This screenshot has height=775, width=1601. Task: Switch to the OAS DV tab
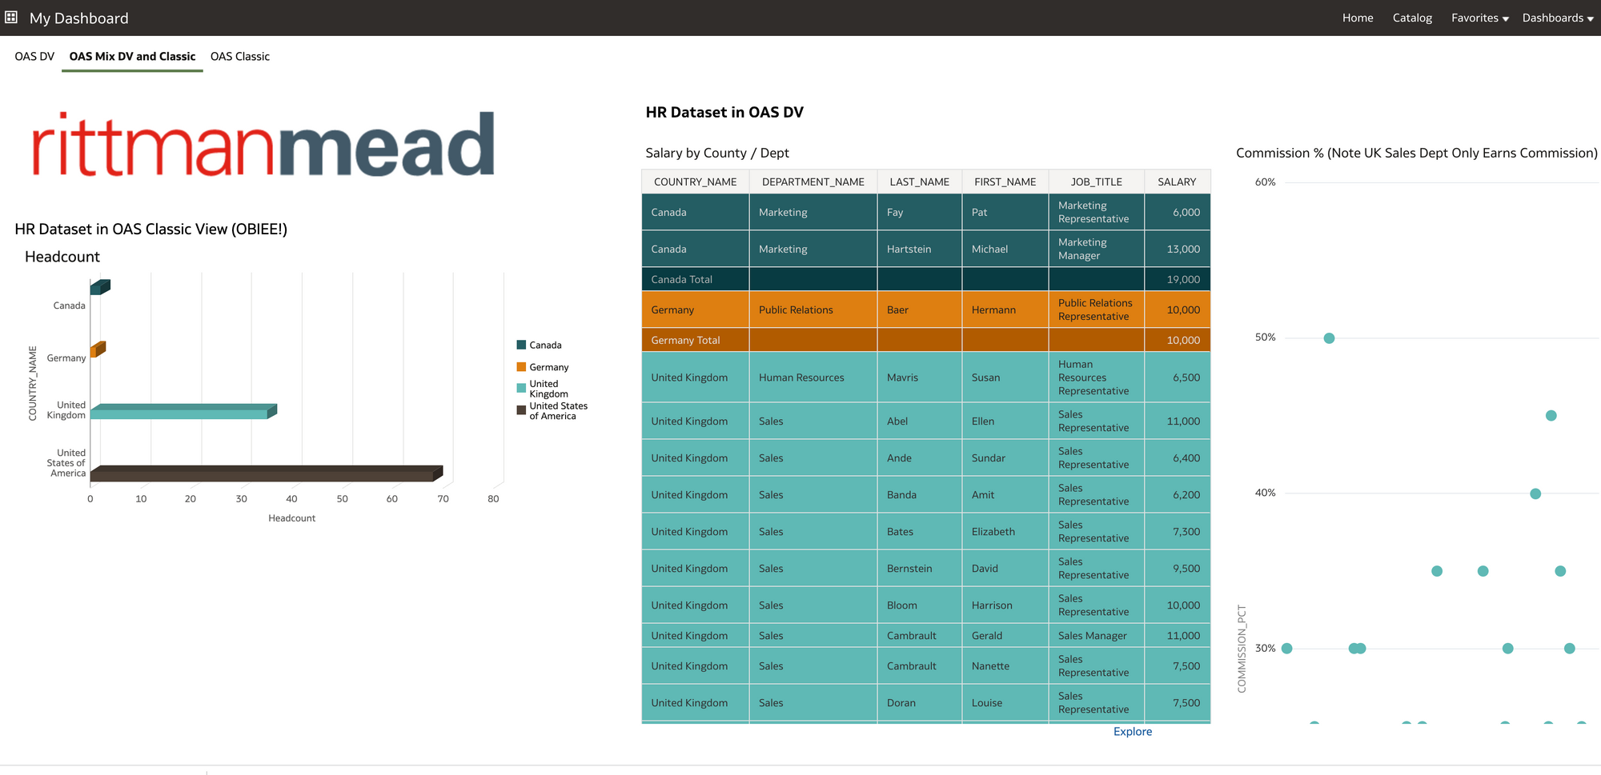pyautogui.click(x=34, y=56)
